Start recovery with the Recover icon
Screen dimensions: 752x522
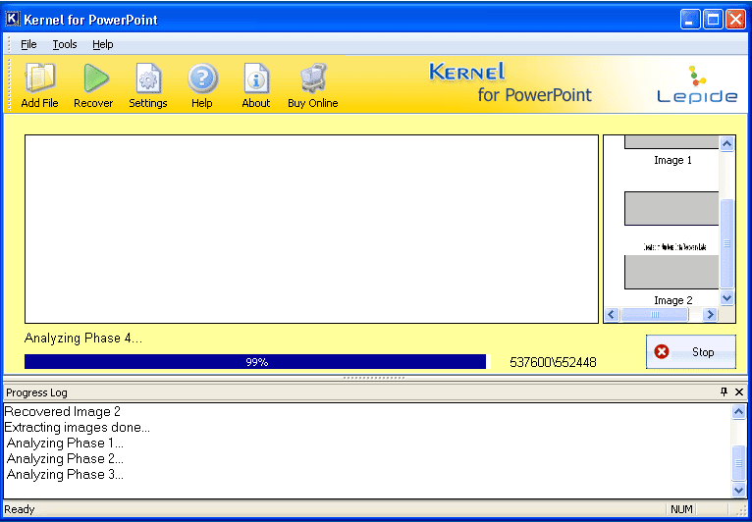pyautogui.click(x=96, y=78)
